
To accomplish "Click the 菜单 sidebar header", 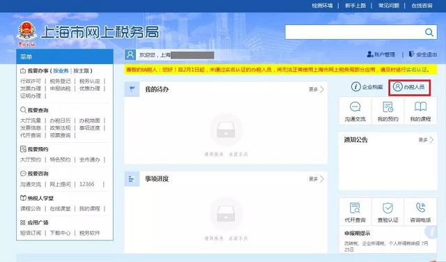I will (65, 56).
